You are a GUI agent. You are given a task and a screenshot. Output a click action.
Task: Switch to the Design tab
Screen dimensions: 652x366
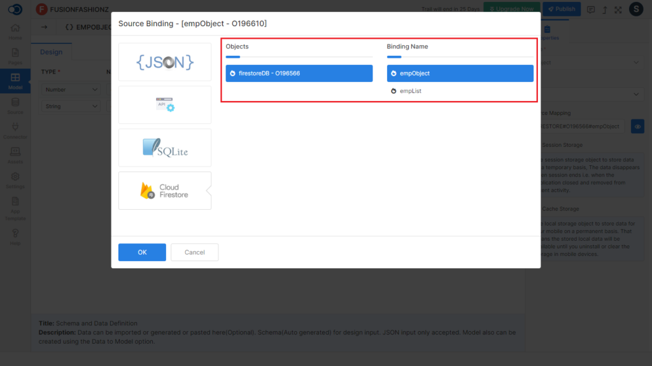(x=51, y=52)
